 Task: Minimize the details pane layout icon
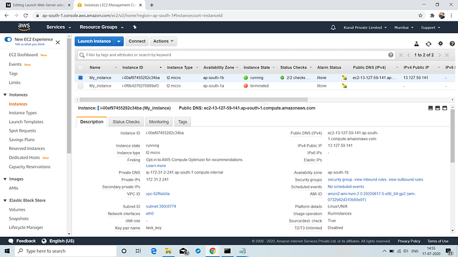coord(431,108)
